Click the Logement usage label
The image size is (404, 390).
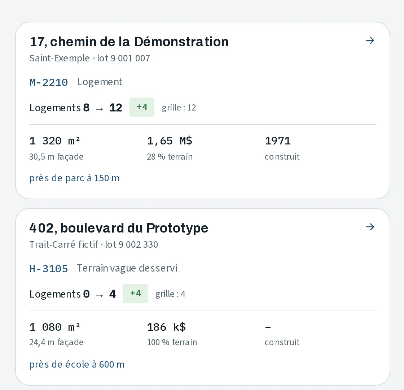(100, 82)
